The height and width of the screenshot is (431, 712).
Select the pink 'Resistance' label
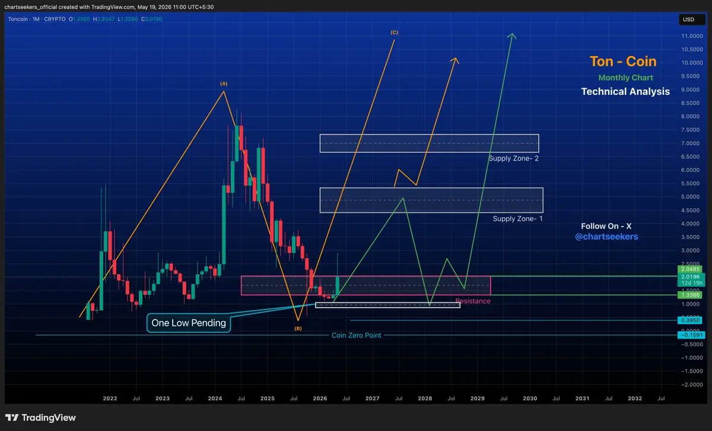point(473,301)
